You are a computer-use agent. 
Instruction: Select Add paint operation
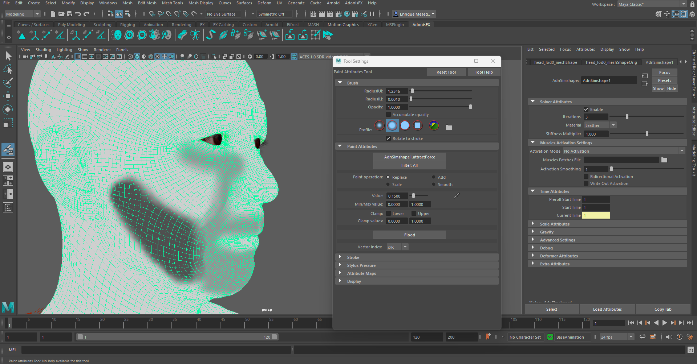(434, 177)
